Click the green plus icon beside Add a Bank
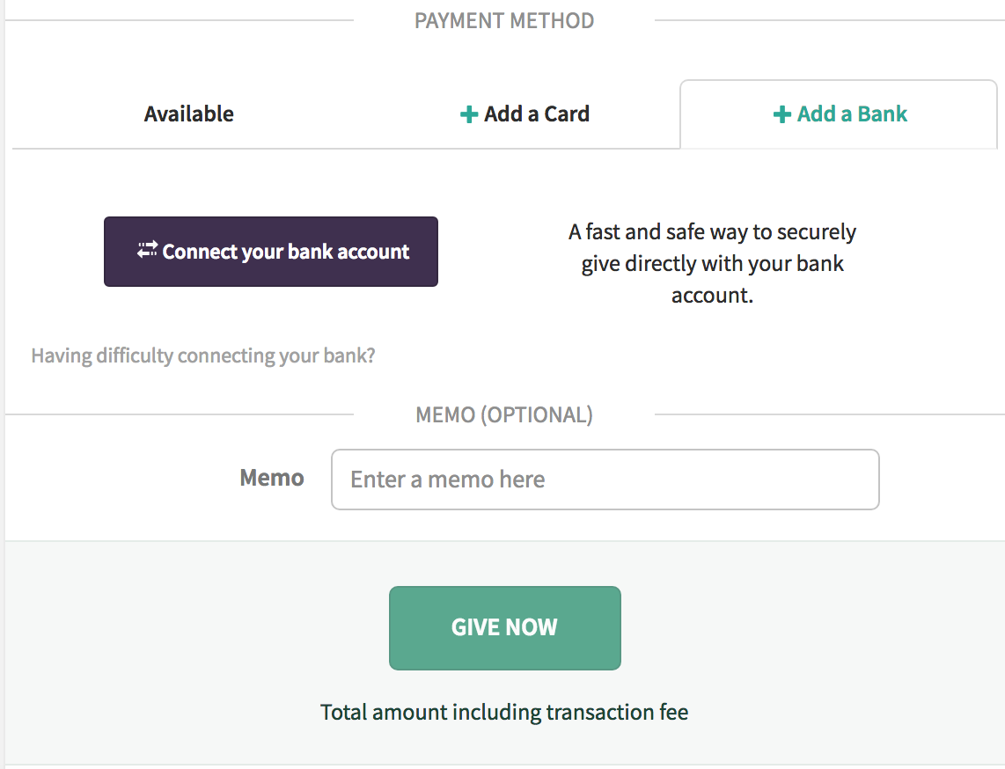The image size is (1005, 769). (782, 114)
